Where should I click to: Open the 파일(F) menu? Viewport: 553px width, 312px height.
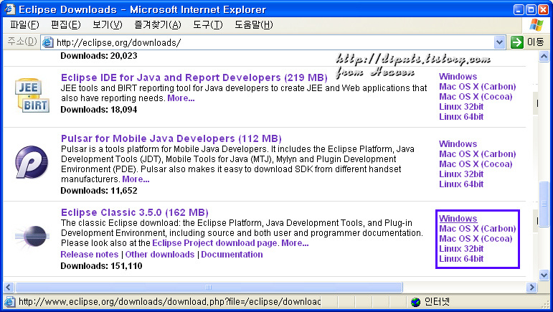pos(24,25)
